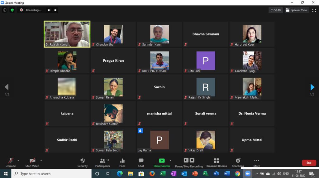Viewport: 319px width, 178px height.
Task: Open Windows Task View
Action: (108, 174)
